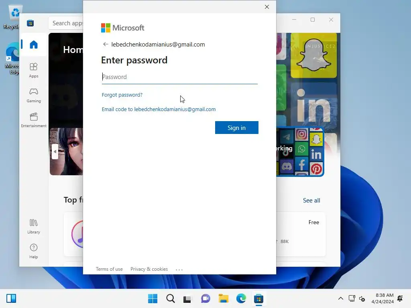Open Entertainment section in Store sidebar

(34, 120)
